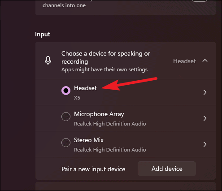Click the X5 subtitle under Headset
The height and width of the screenshot is (191, 222).
coord(77,98)
